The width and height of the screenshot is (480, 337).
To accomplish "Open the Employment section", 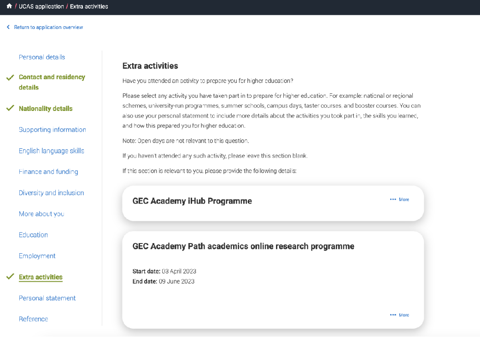I will click(37, 256).
